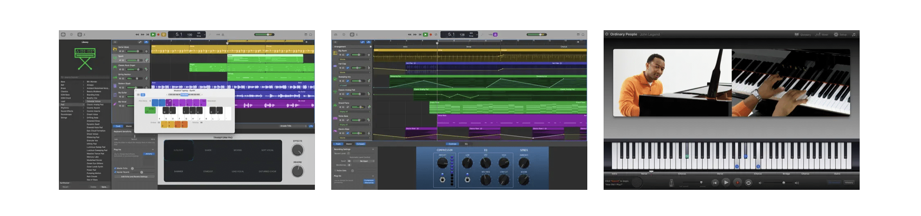Enable the Noise Gate checkbox

(x=335, y=171)
